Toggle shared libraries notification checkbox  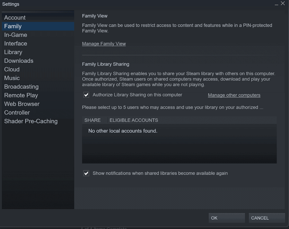[86, 173]
